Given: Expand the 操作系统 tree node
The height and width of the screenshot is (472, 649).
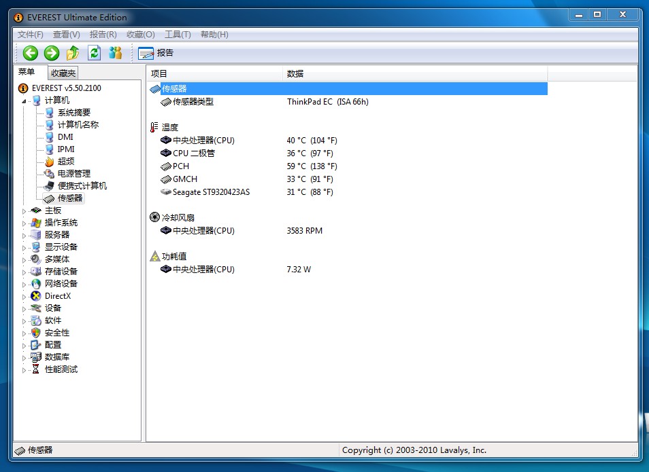Looking at the screenshot, I should tap(24, 223).
